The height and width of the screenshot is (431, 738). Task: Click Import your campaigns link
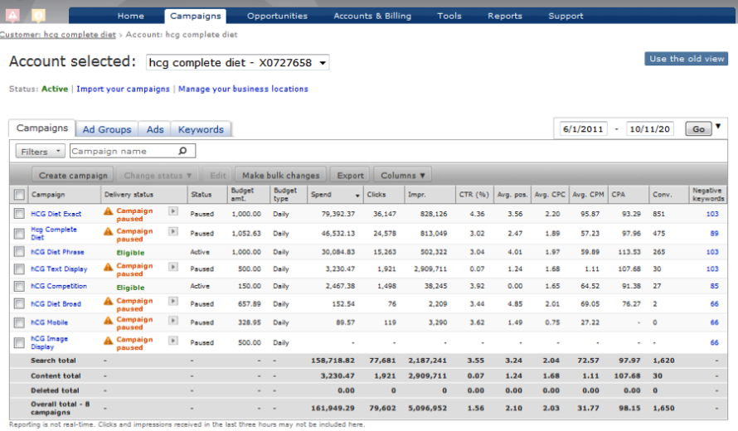click(123, 89)
